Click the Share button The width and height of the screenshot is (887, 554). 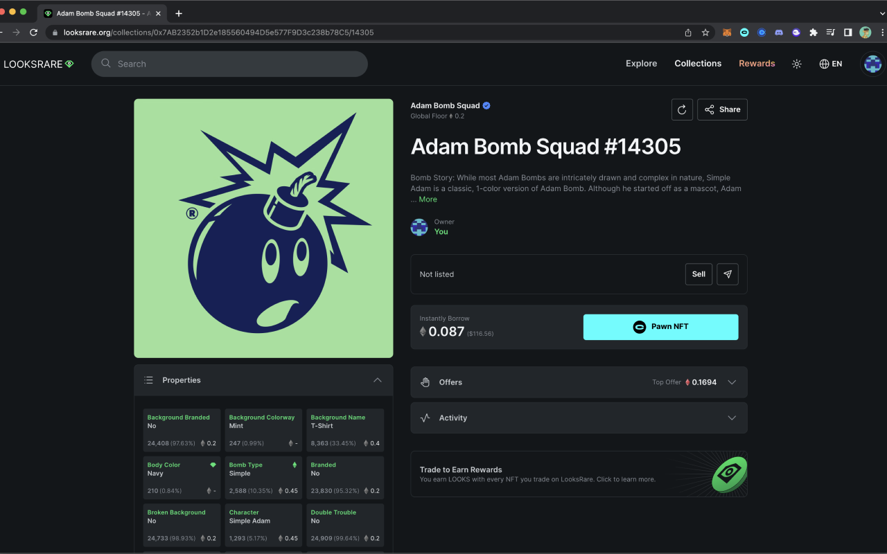click(x=722, y=109)
